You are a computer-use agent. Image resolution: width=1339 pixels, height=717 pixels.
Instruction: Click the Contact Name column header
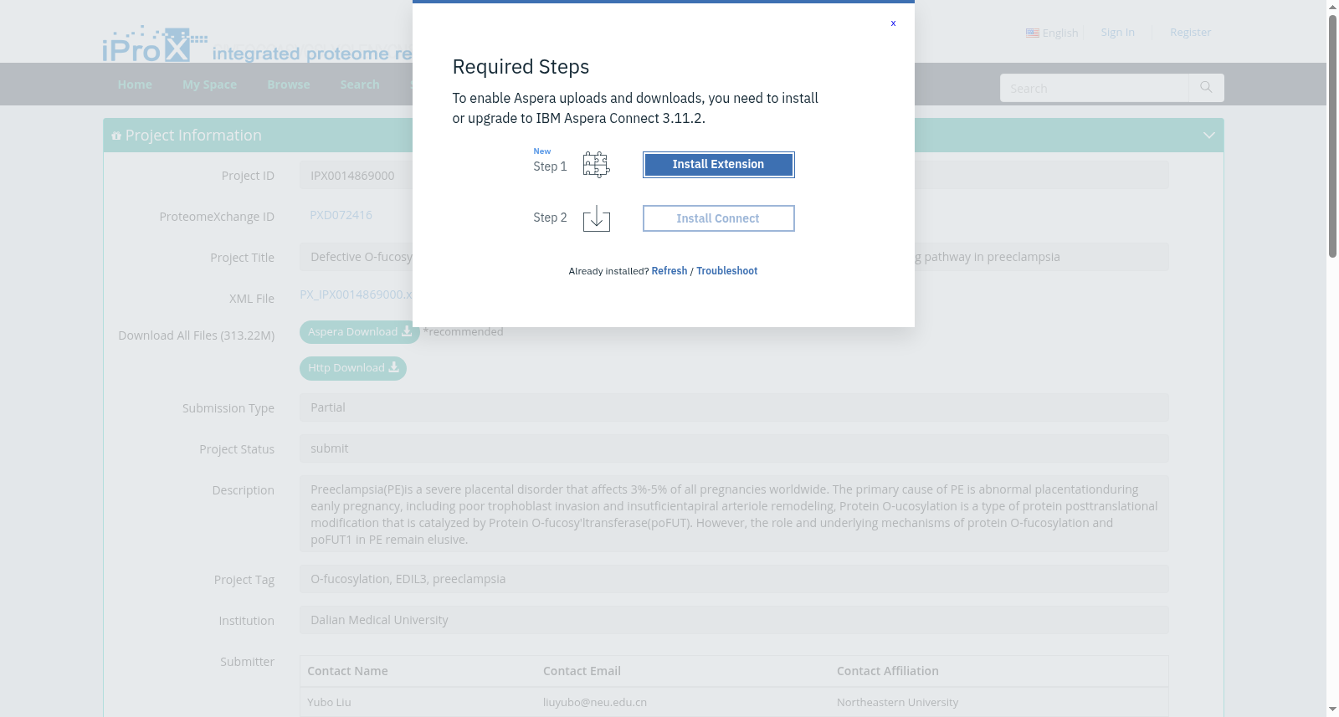[347, 671]
